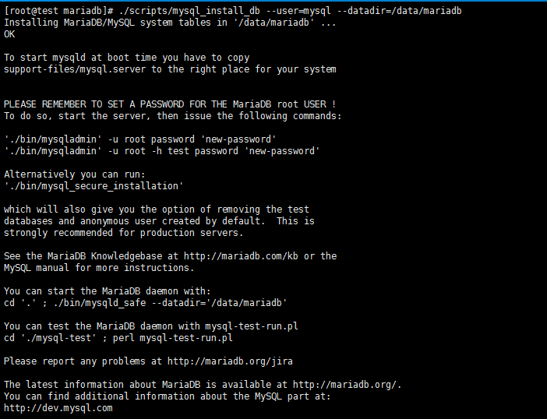Click the 'PLEASE REMEMBER TO SET A PASSWORD' line
Image resolution: width=547 pixels, height=419 pixels.
click(170, 104)
